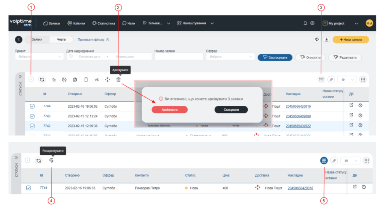Open the Проект dropdown filter
The height and width of the screenshot is (212, 385).
click(x=39, y=57)
